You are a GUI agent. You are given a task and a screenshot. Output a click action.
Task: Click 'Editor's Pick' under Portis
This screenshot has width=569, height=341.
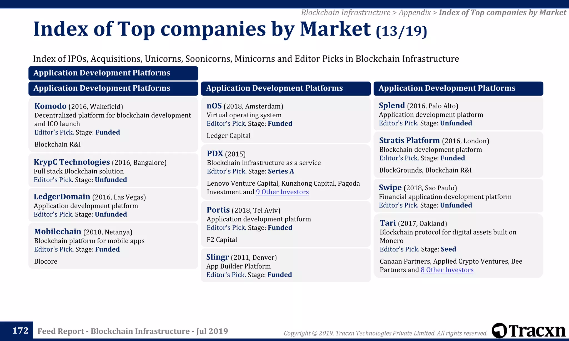tap(226, 228)
